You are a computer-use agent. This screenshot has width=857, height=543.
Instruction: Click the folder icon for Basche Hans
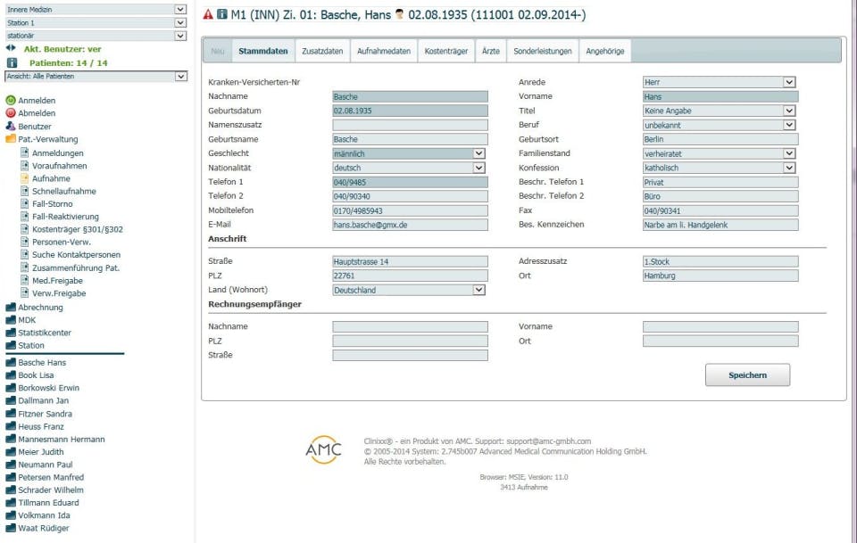(x=11, y=362)
